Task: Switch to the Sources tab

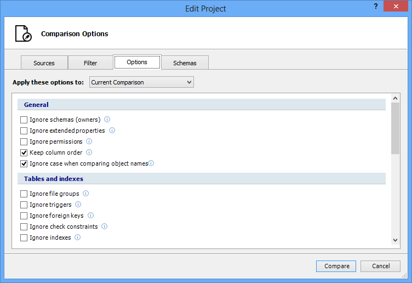Action: pos(44,63)
